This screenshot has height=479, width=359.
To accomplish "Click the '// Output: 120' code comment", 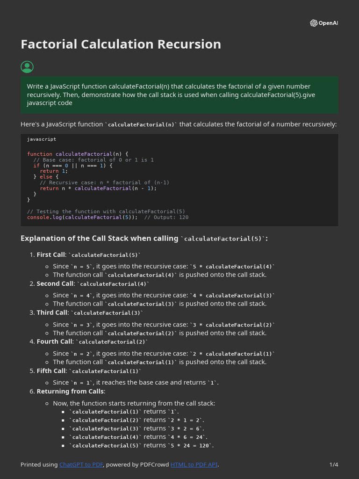I will (x=166, y=217).
